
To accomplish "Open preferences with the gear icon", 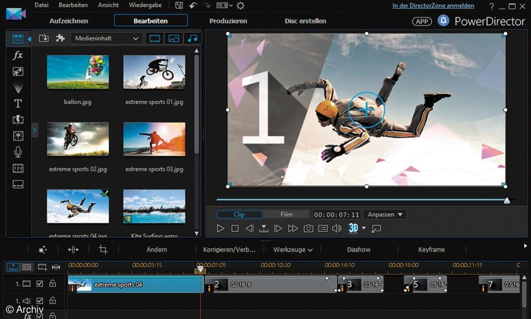I will point(240,5).
